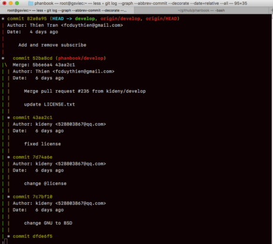This screenshot has width=273, height=244.
Task: Click the green zoom window button
Action: (17, 3)
